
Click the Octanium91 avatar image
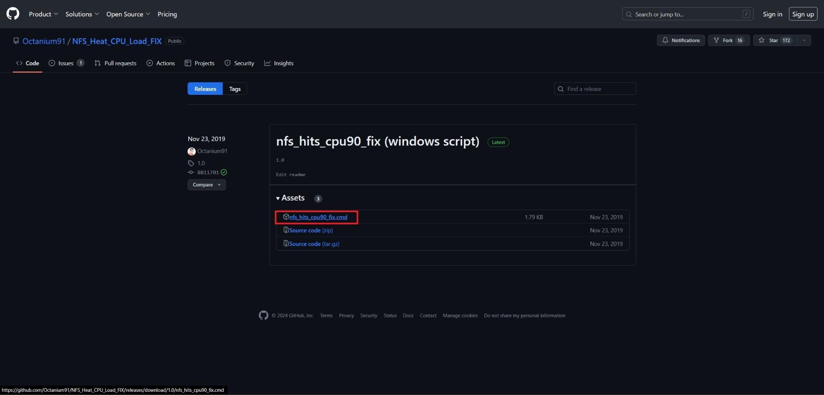(x=192, y=151)
